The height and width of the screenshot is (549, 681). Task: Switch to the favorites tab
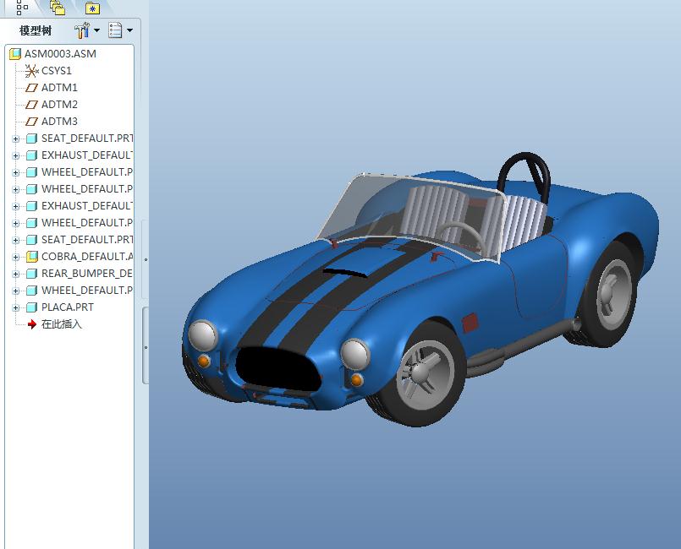pos(92,8)
